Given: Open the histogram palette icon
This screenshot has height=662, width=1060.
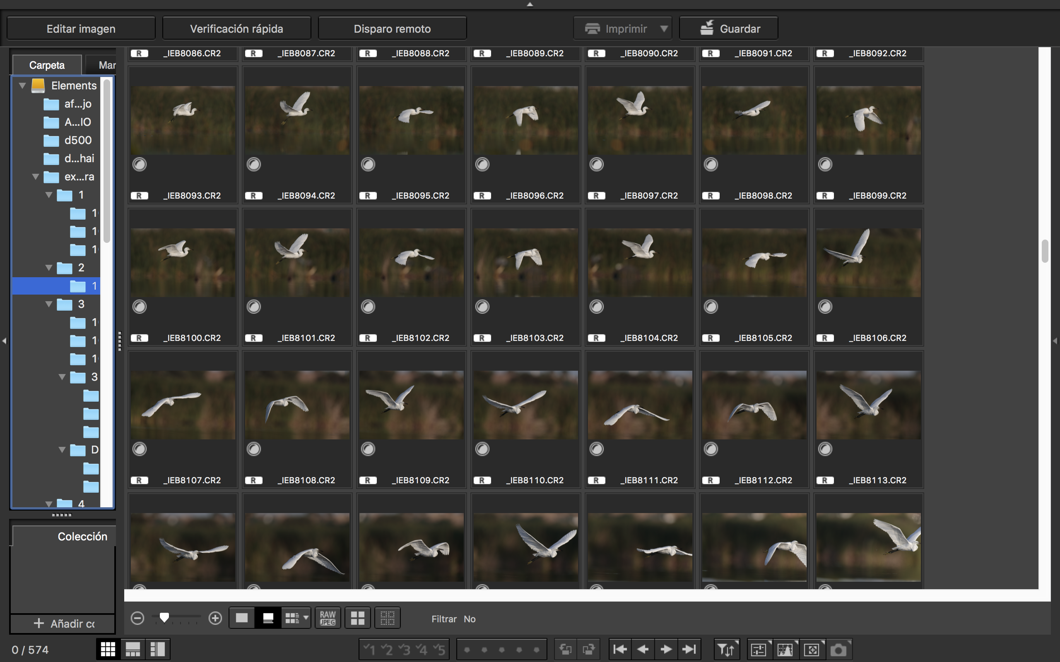Looking at the screenshot, I should click(785, 649).
